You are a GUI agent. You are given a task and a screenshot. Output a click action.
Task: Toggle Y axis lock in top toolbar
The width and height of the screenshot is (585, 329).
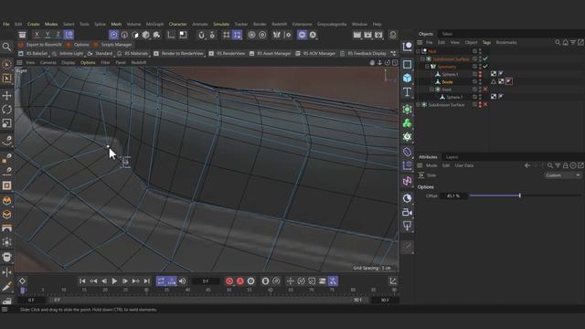click(48, 35)
